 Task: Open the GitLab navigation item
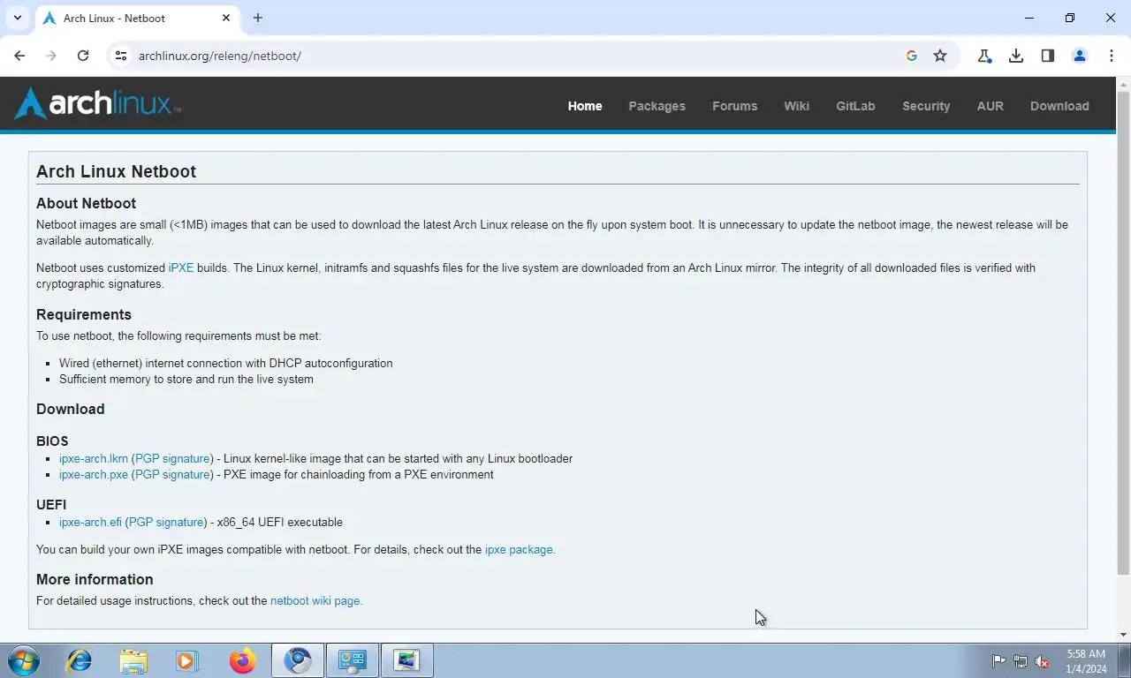pos(855,106)
